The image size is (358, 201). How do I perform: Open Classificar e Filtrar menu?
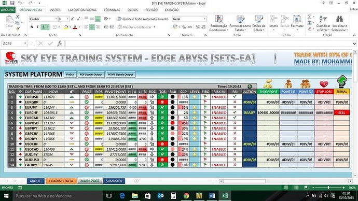click(323, 23)
